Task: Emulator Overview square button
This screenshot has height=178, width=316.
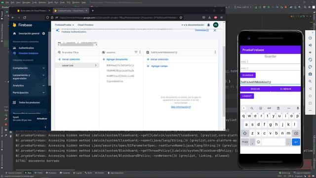Action: click(310, 103)
